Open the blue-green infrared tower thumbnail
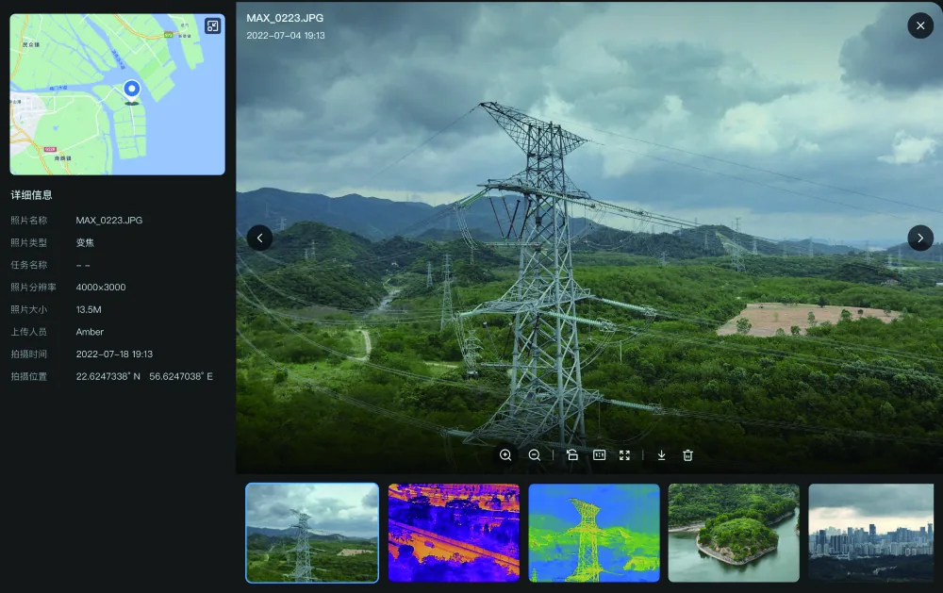This screenshot has width=943, height=593. [593, 533]
